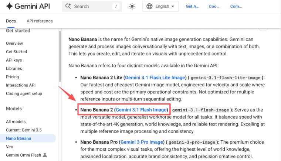Click the gemini-3.1-flash-lite-image code text
281x161 pixels.
pyautogui.click(x=226, y=78)
